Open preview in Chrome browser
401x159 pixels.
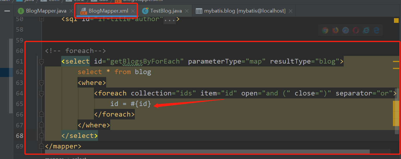325,30
